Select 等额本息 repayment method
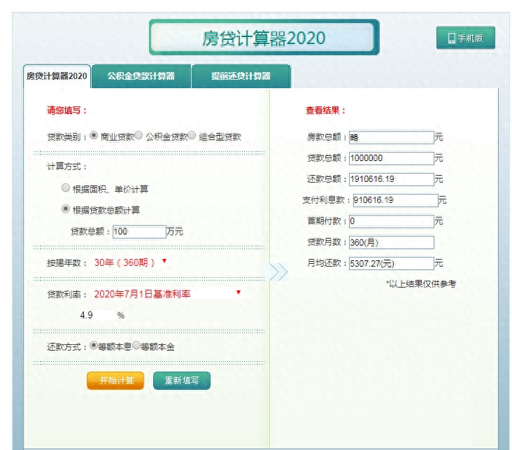Viewport: 512px width, 450px height. 94,346
